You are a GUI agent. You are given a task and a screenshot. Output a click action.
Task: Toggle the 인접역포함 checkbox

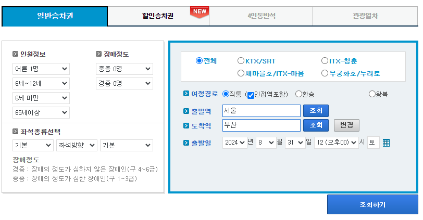(x=251, y=95)
